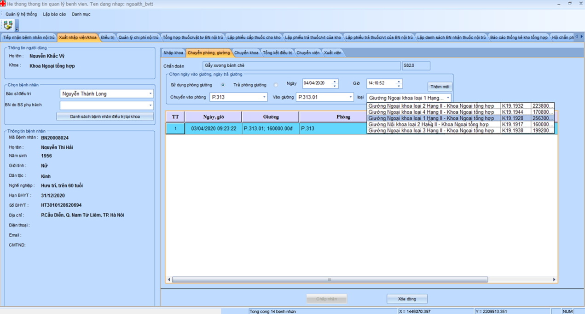Click the 'Ngày, giờ' column header
Screen dimensions: 585x314
[213, 117]
